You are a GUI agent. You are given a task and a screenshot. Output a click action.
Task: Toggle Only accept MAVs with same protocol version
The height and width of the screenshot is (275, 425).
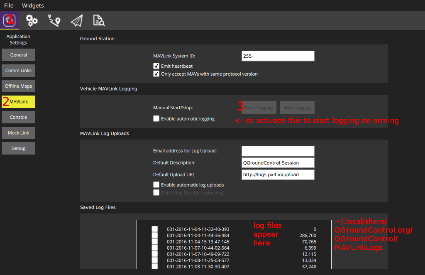tap(156, 74)
